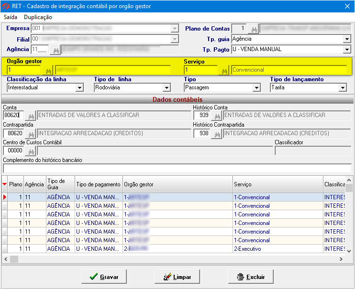This screenshot has height=289, width=355.
Task: Close the RET window
Action: 347,6
